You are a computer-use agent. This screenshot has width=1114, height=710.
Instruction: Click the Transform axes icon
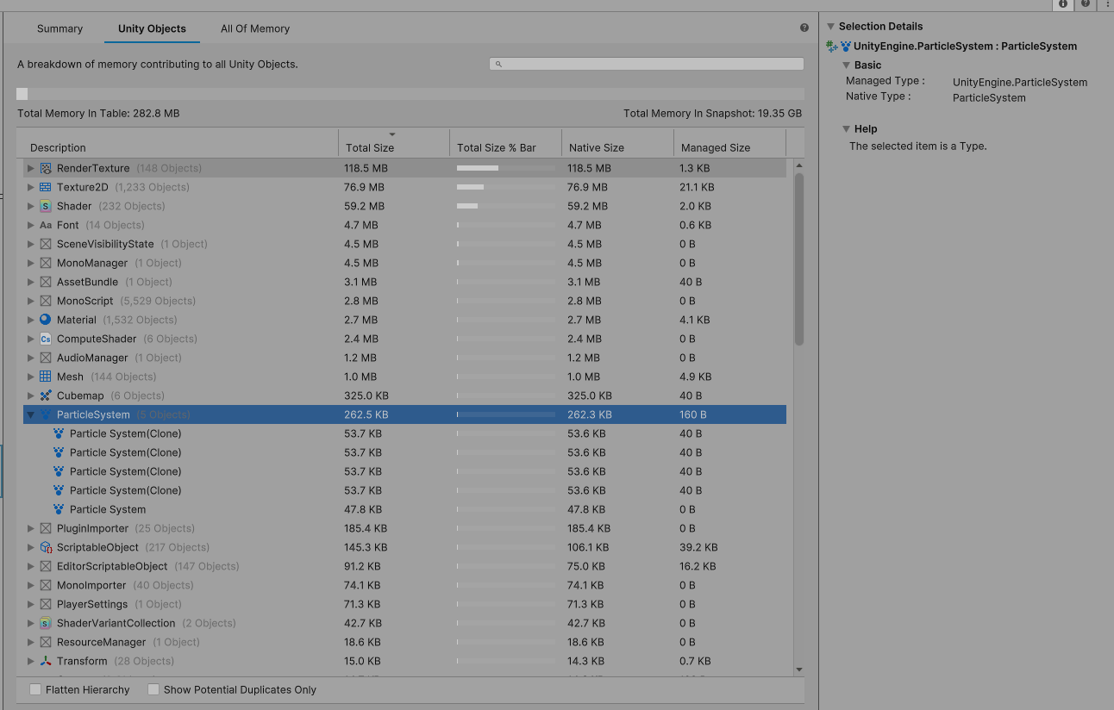tap(46, 661)
